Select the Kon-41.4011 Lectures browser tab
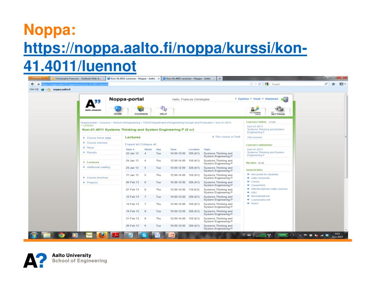This screenshot has height=282, width=376. (x=133, y=79)
